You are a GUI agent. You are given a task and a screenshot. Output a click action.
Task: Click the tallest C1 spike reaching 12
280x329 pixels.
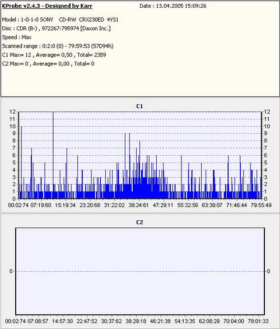click(x=53, y=155)
